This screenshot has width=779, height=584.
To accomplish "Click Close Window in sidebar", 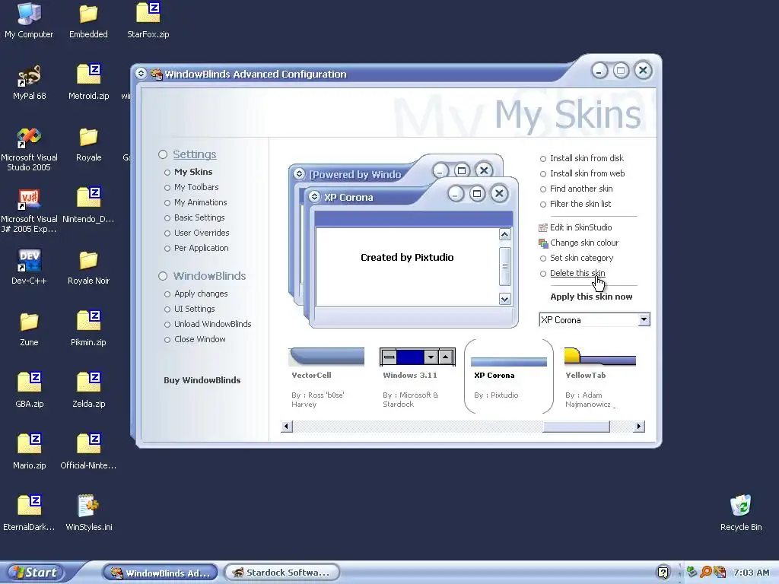I will pyautogui.click(x=200, y=339).
